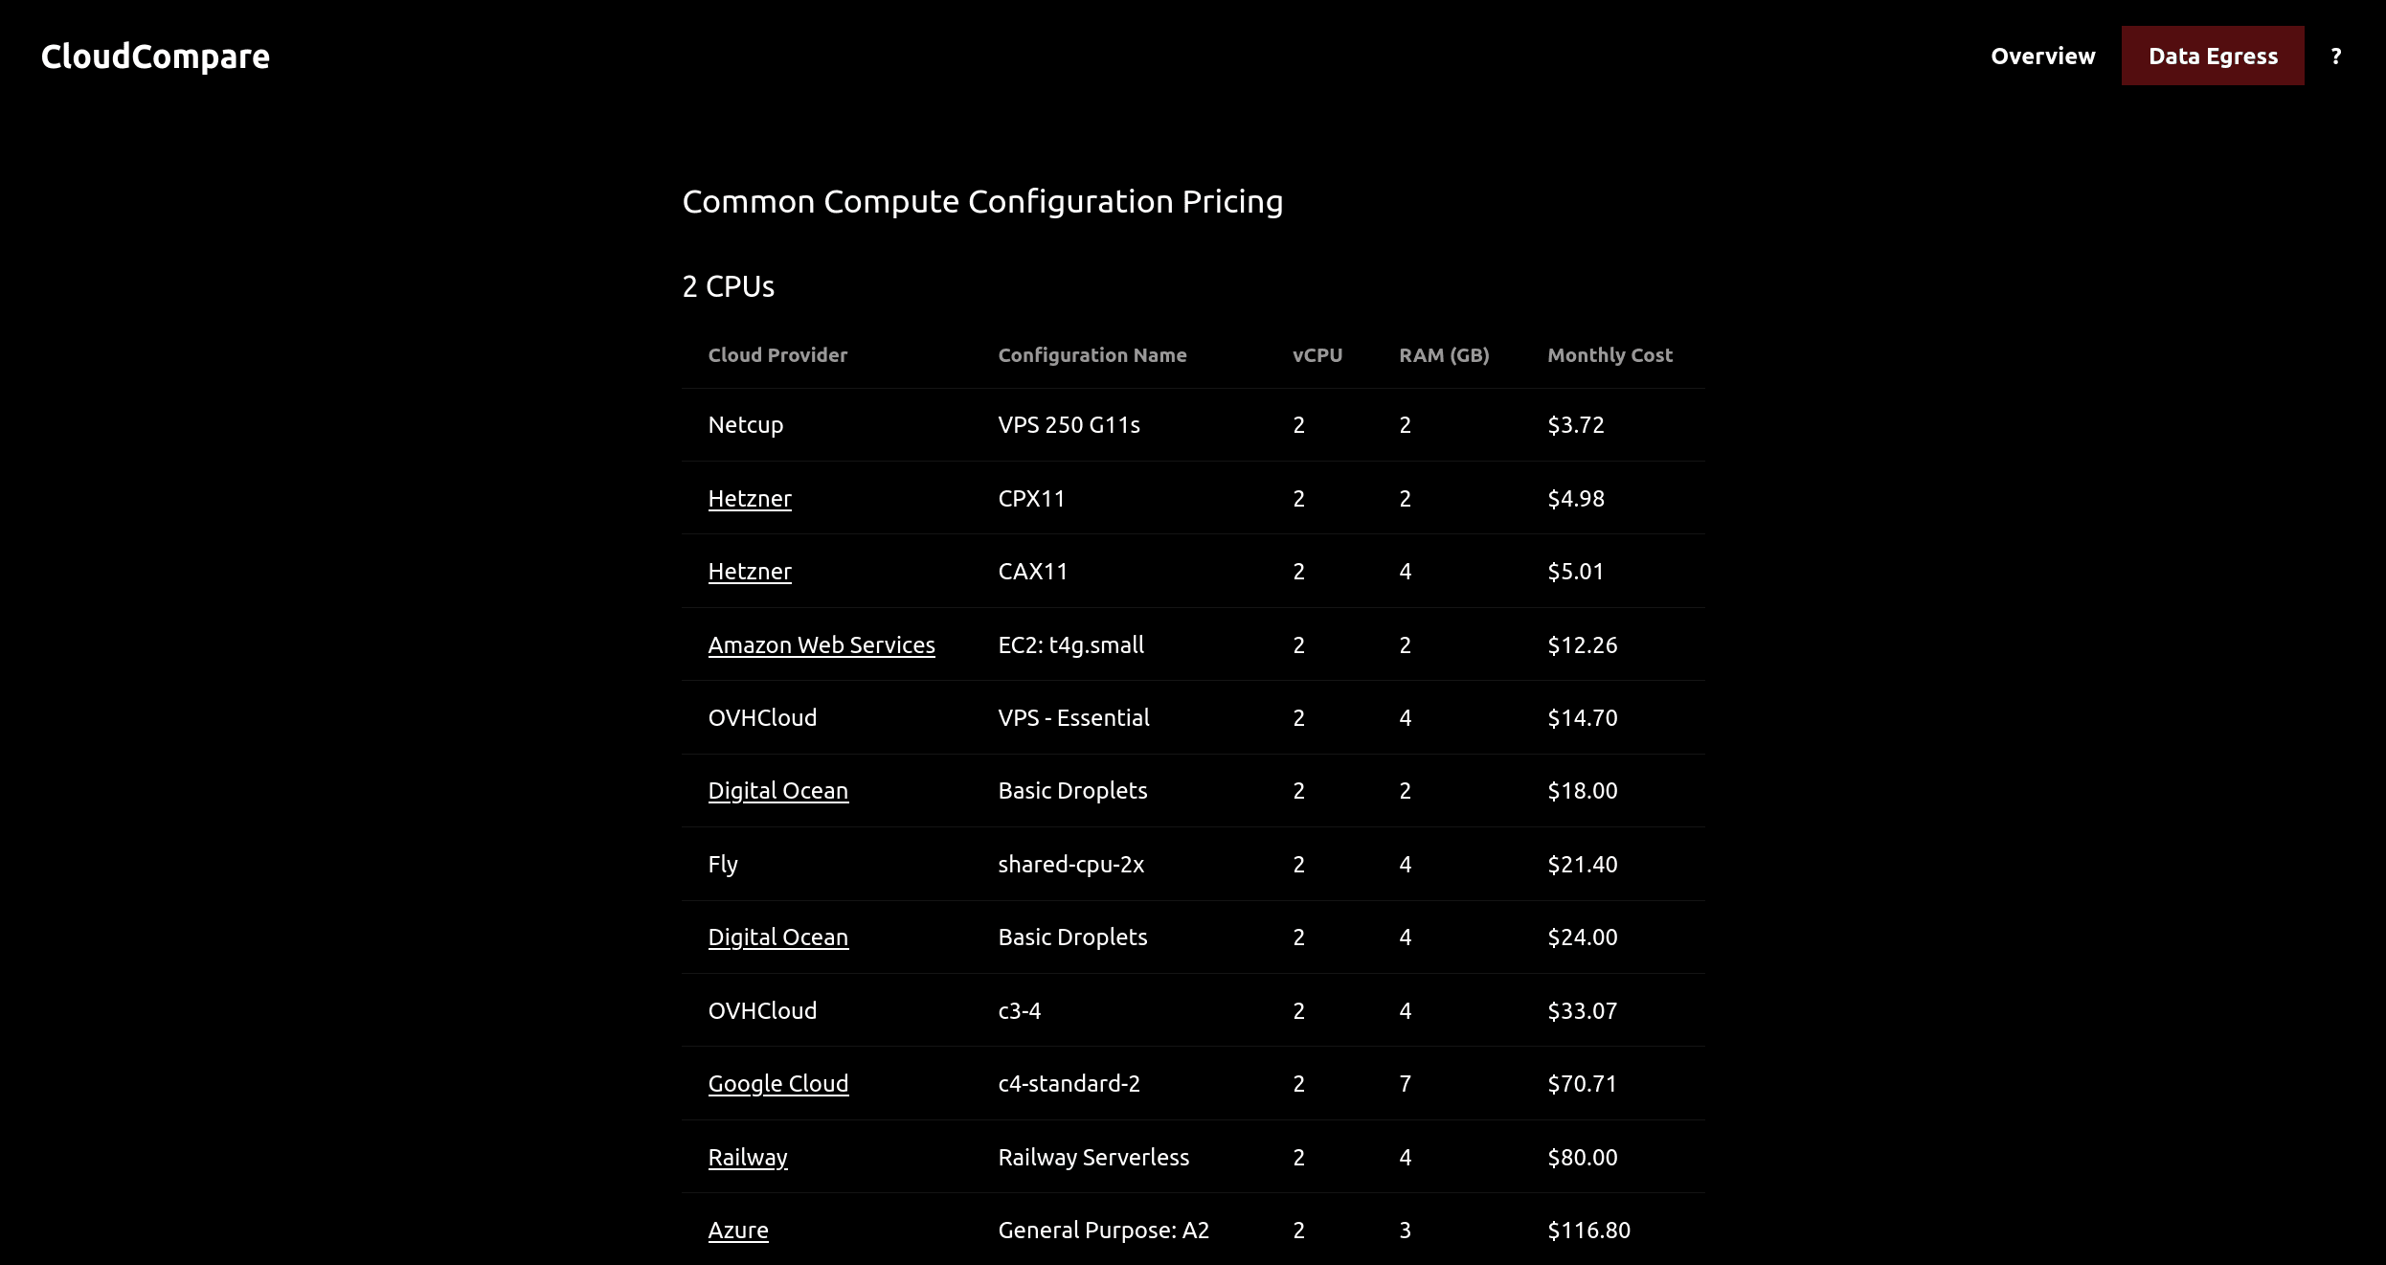Click the CloudCompare logo/home link

(155, 56)
